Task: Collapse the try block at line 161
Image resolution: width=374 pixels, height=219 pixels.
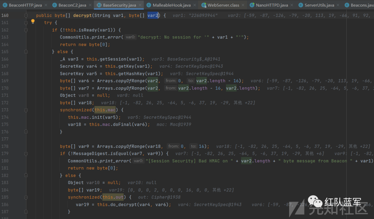Action: pyautogui.click(x=26, y=23)
